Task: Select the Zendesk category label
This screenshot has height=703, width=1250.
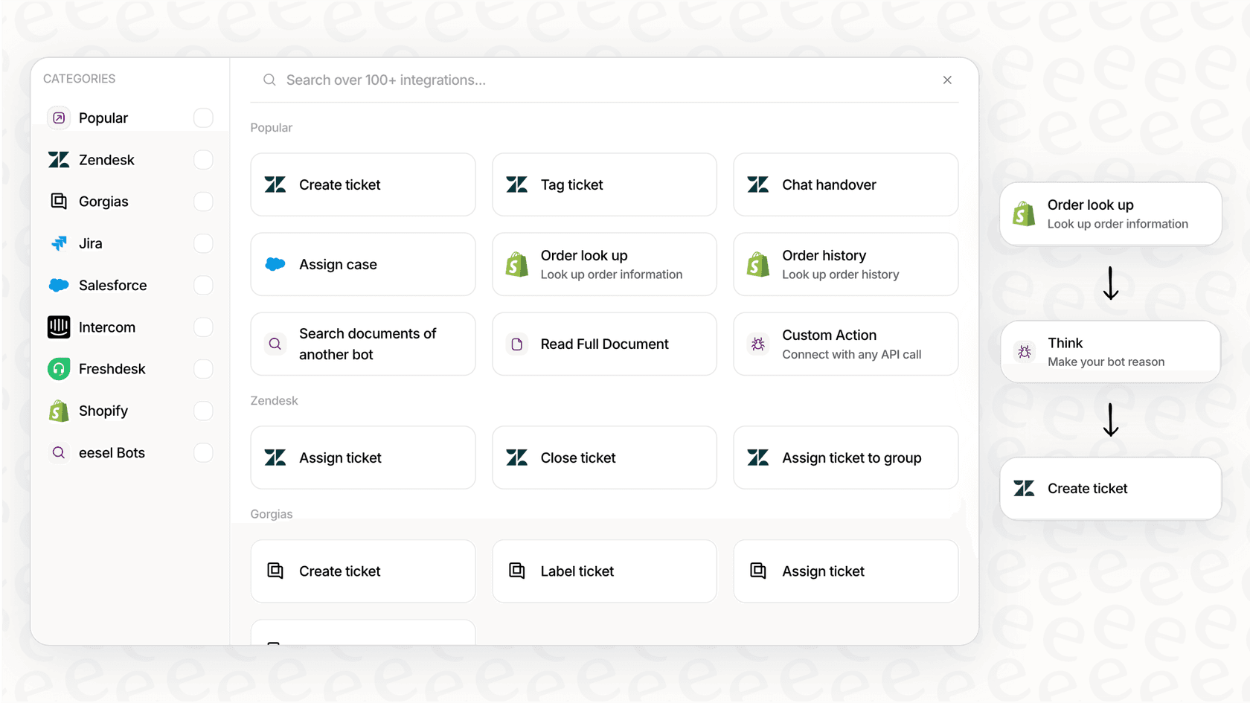Action: coord(106,160)
